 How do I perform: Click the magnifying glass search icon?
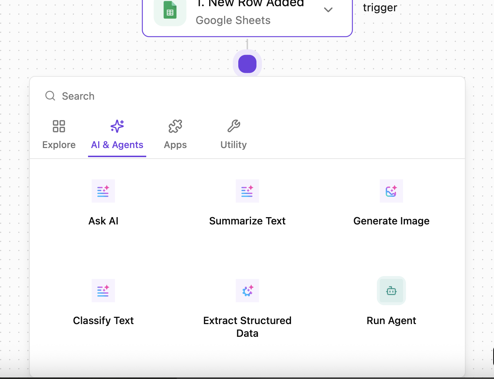pyautogui.click(x=50, y=96)
